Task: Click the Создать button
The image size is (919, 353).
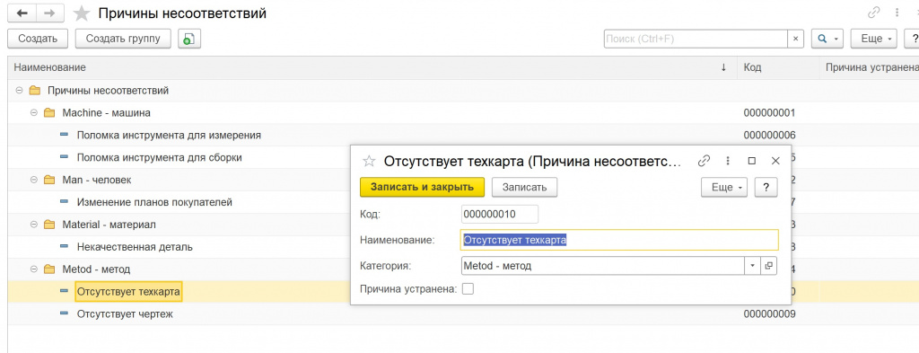Action: point(38,39)
